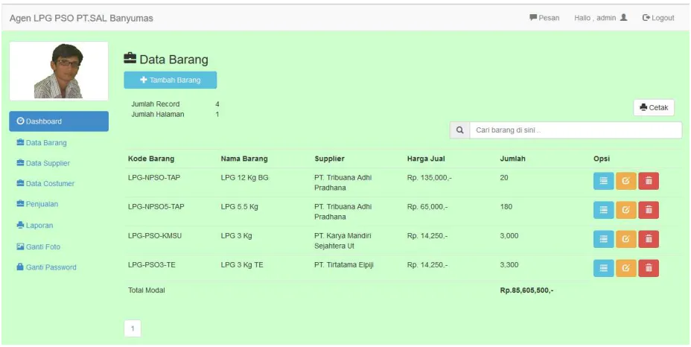Delete the LPG-PSO-KMSU item
The height and width of the screenshot is (347, 691).
649,239
